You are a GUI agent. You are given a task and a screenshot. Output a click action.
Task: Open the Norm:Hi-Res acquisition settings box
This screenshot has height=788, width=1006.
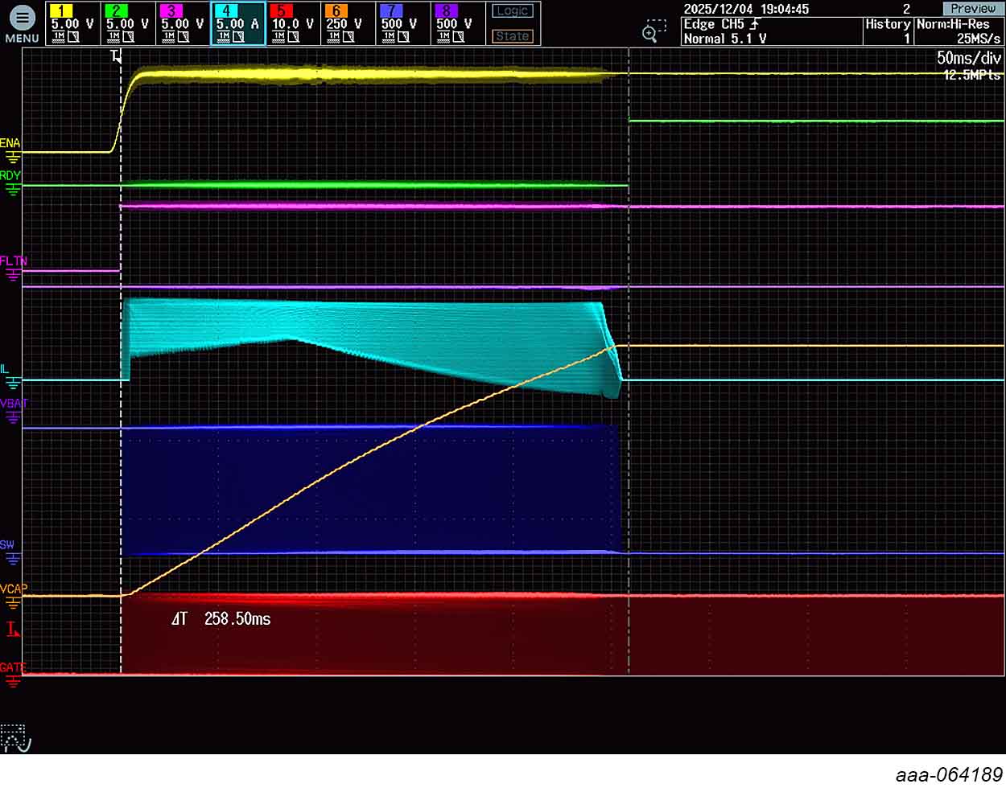pos(960,31)
